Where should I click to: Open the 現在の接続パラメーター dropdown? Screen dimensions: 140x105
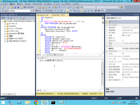(x=138, y=18)
